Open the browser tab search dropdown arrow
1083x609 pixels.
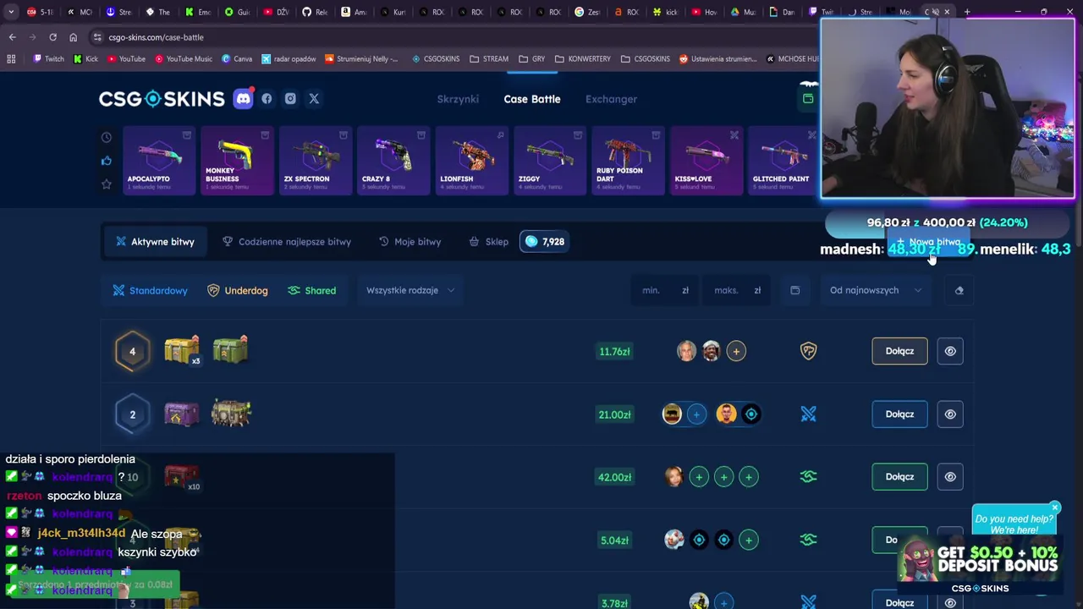pos(11,12)
